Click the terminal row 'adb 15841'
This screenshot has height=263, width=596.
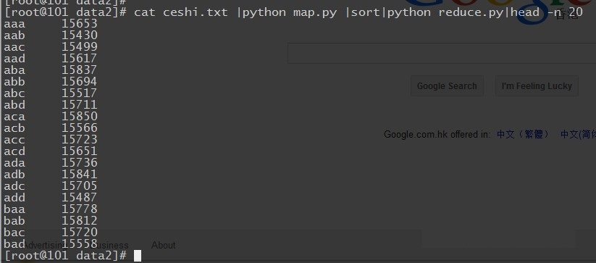pos(51,175)
